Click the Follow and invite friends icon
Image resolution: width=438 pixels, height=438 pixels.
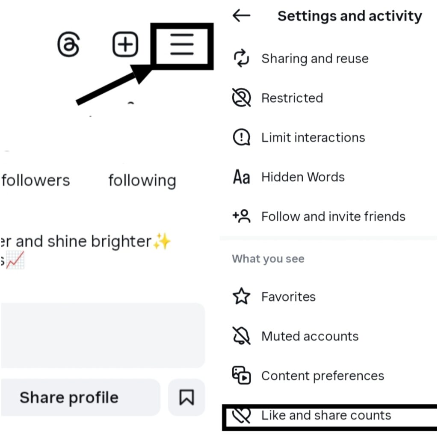click(241, 216)
